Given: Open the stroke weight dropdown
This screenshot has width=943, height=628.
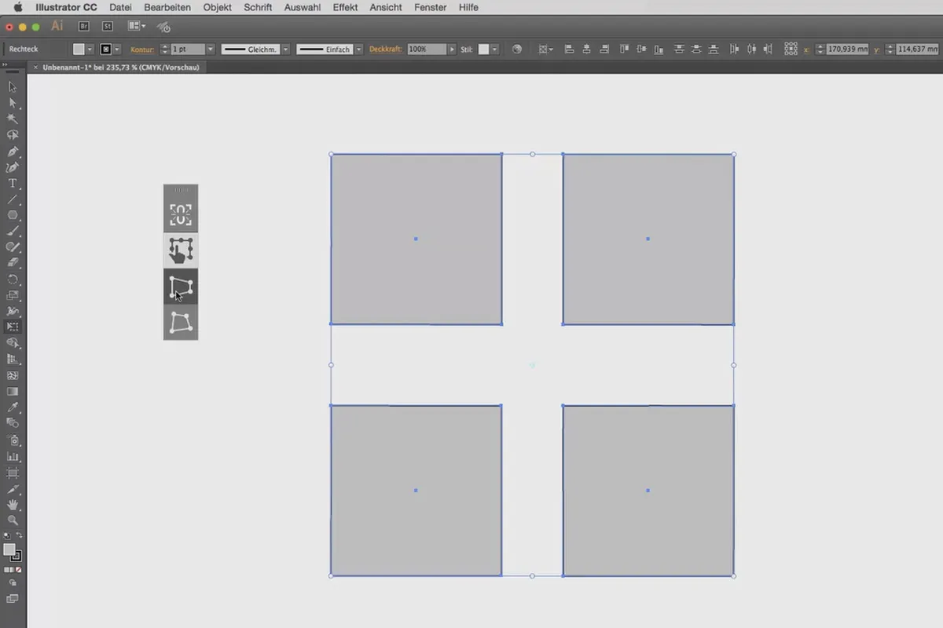Looking at the screenshot, I should tap(210, 49).
